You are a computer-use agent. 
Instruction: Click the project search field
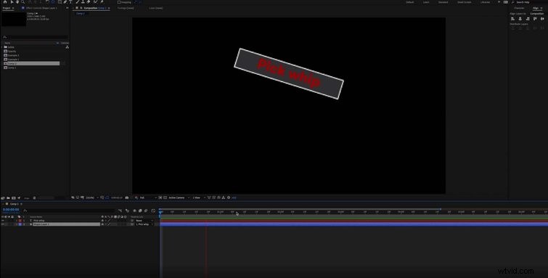point(35,37)
